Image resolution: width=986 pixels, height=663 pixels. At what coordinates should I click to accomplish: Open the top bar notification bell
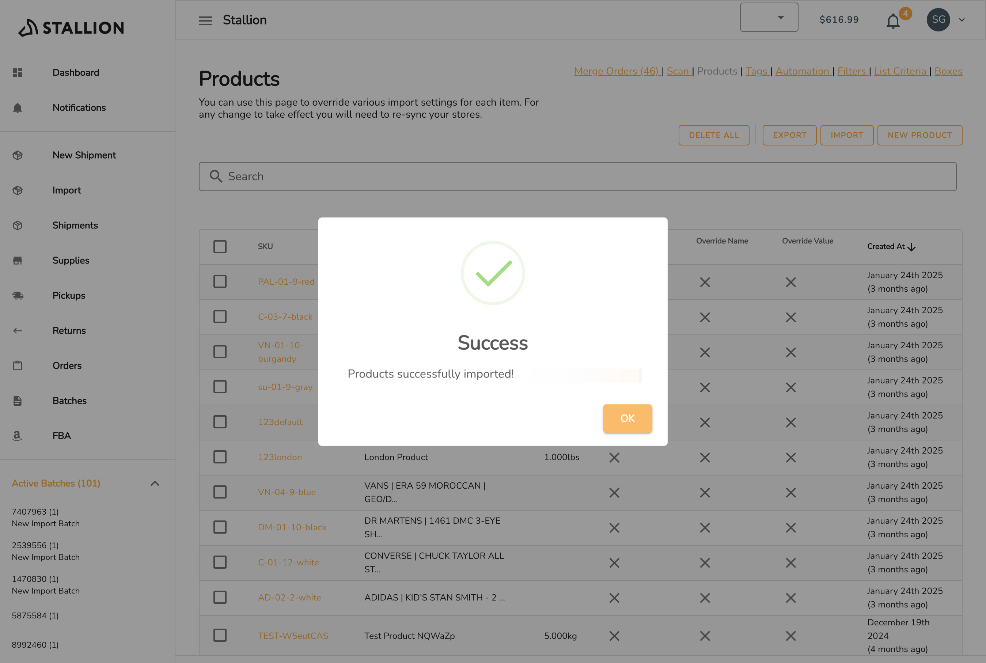893,21
